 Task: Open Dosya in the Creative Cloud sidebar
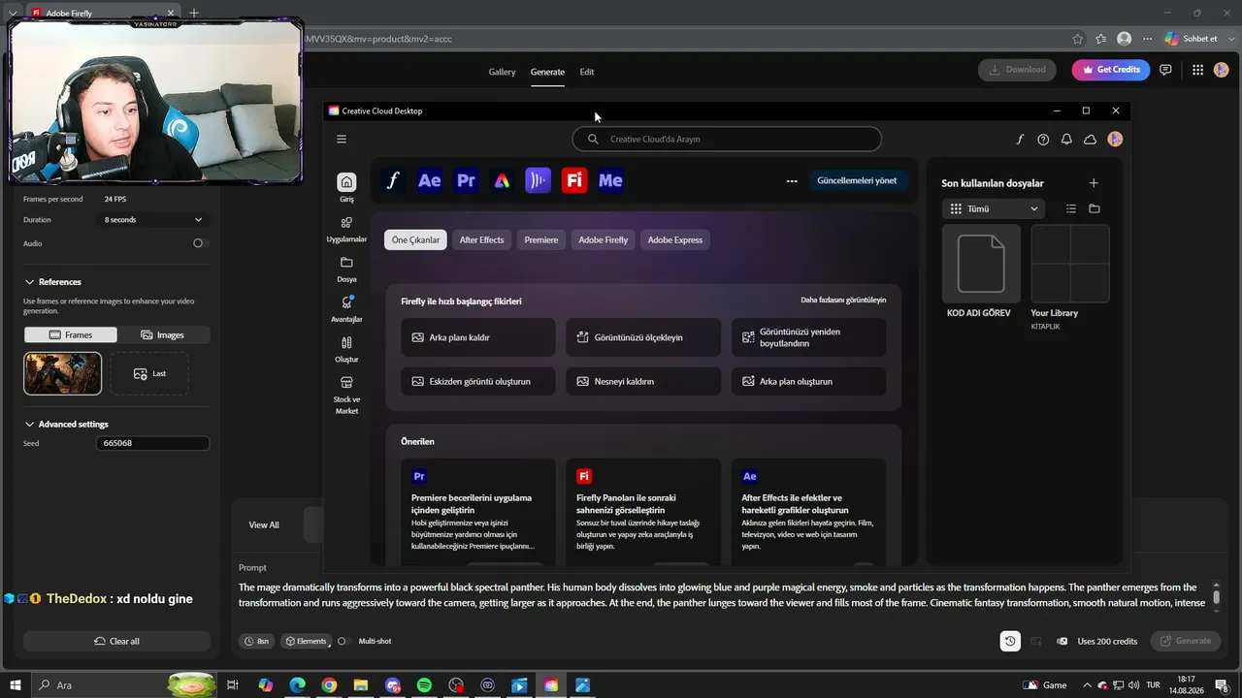point(346,269)
